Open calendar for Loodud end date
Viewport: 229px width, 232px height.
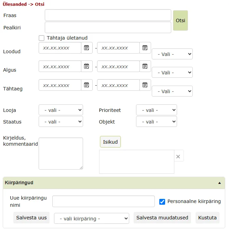click(x=145, y=48)
